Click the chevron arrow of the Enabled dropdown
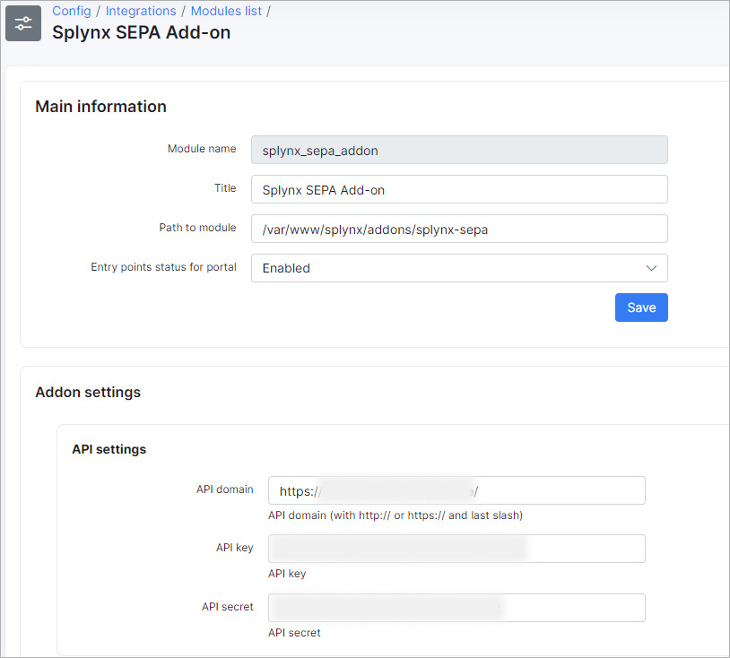Viewport: 730px width, 658px height. pyautogui.click(x=651, y=268)
